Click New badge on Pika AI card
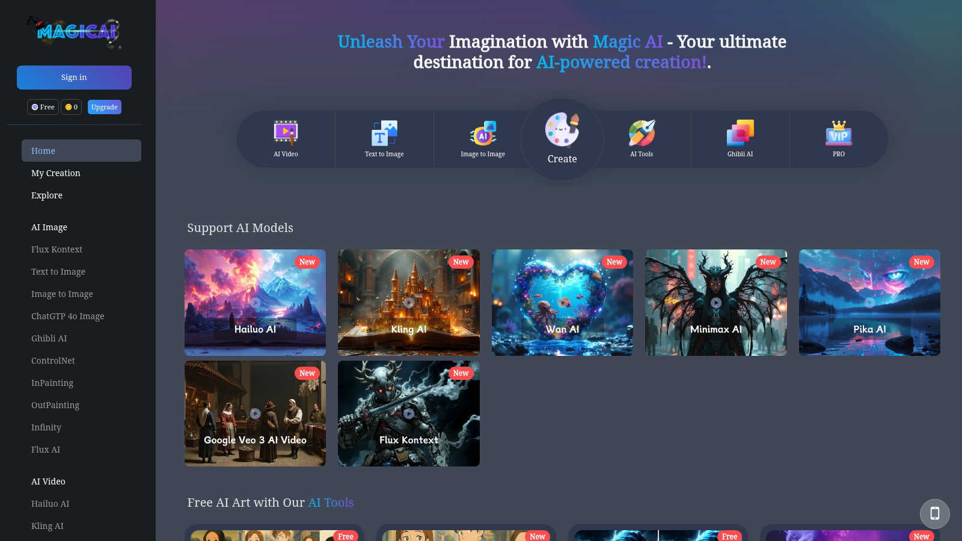The height and width of the screenshot is (541, 962). (x=922, y=262)
